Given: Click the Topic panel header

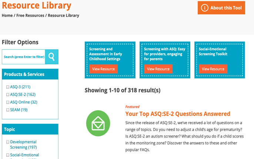Looking at the screenshot, I should 30,129.
